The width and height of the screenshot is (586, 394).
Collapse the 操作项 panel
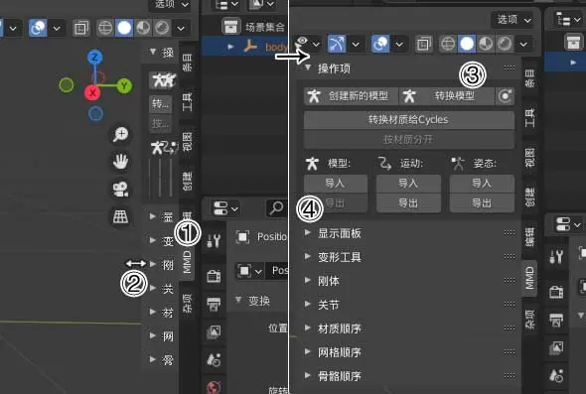[308, 67]
